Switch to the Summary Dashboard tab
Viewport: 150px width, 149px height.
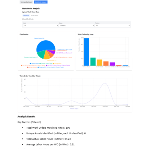[x=27, y=2]
